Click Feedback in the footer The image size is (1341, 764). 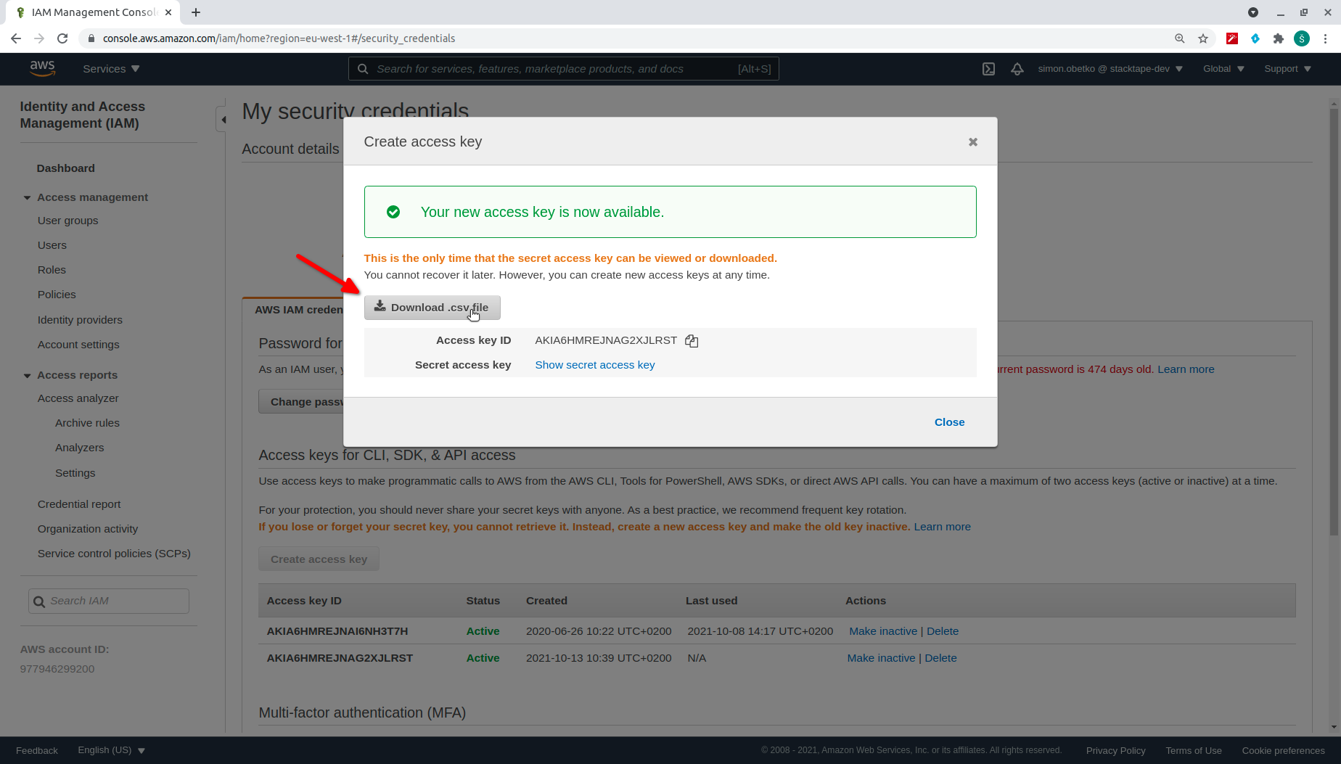(37, 750)
